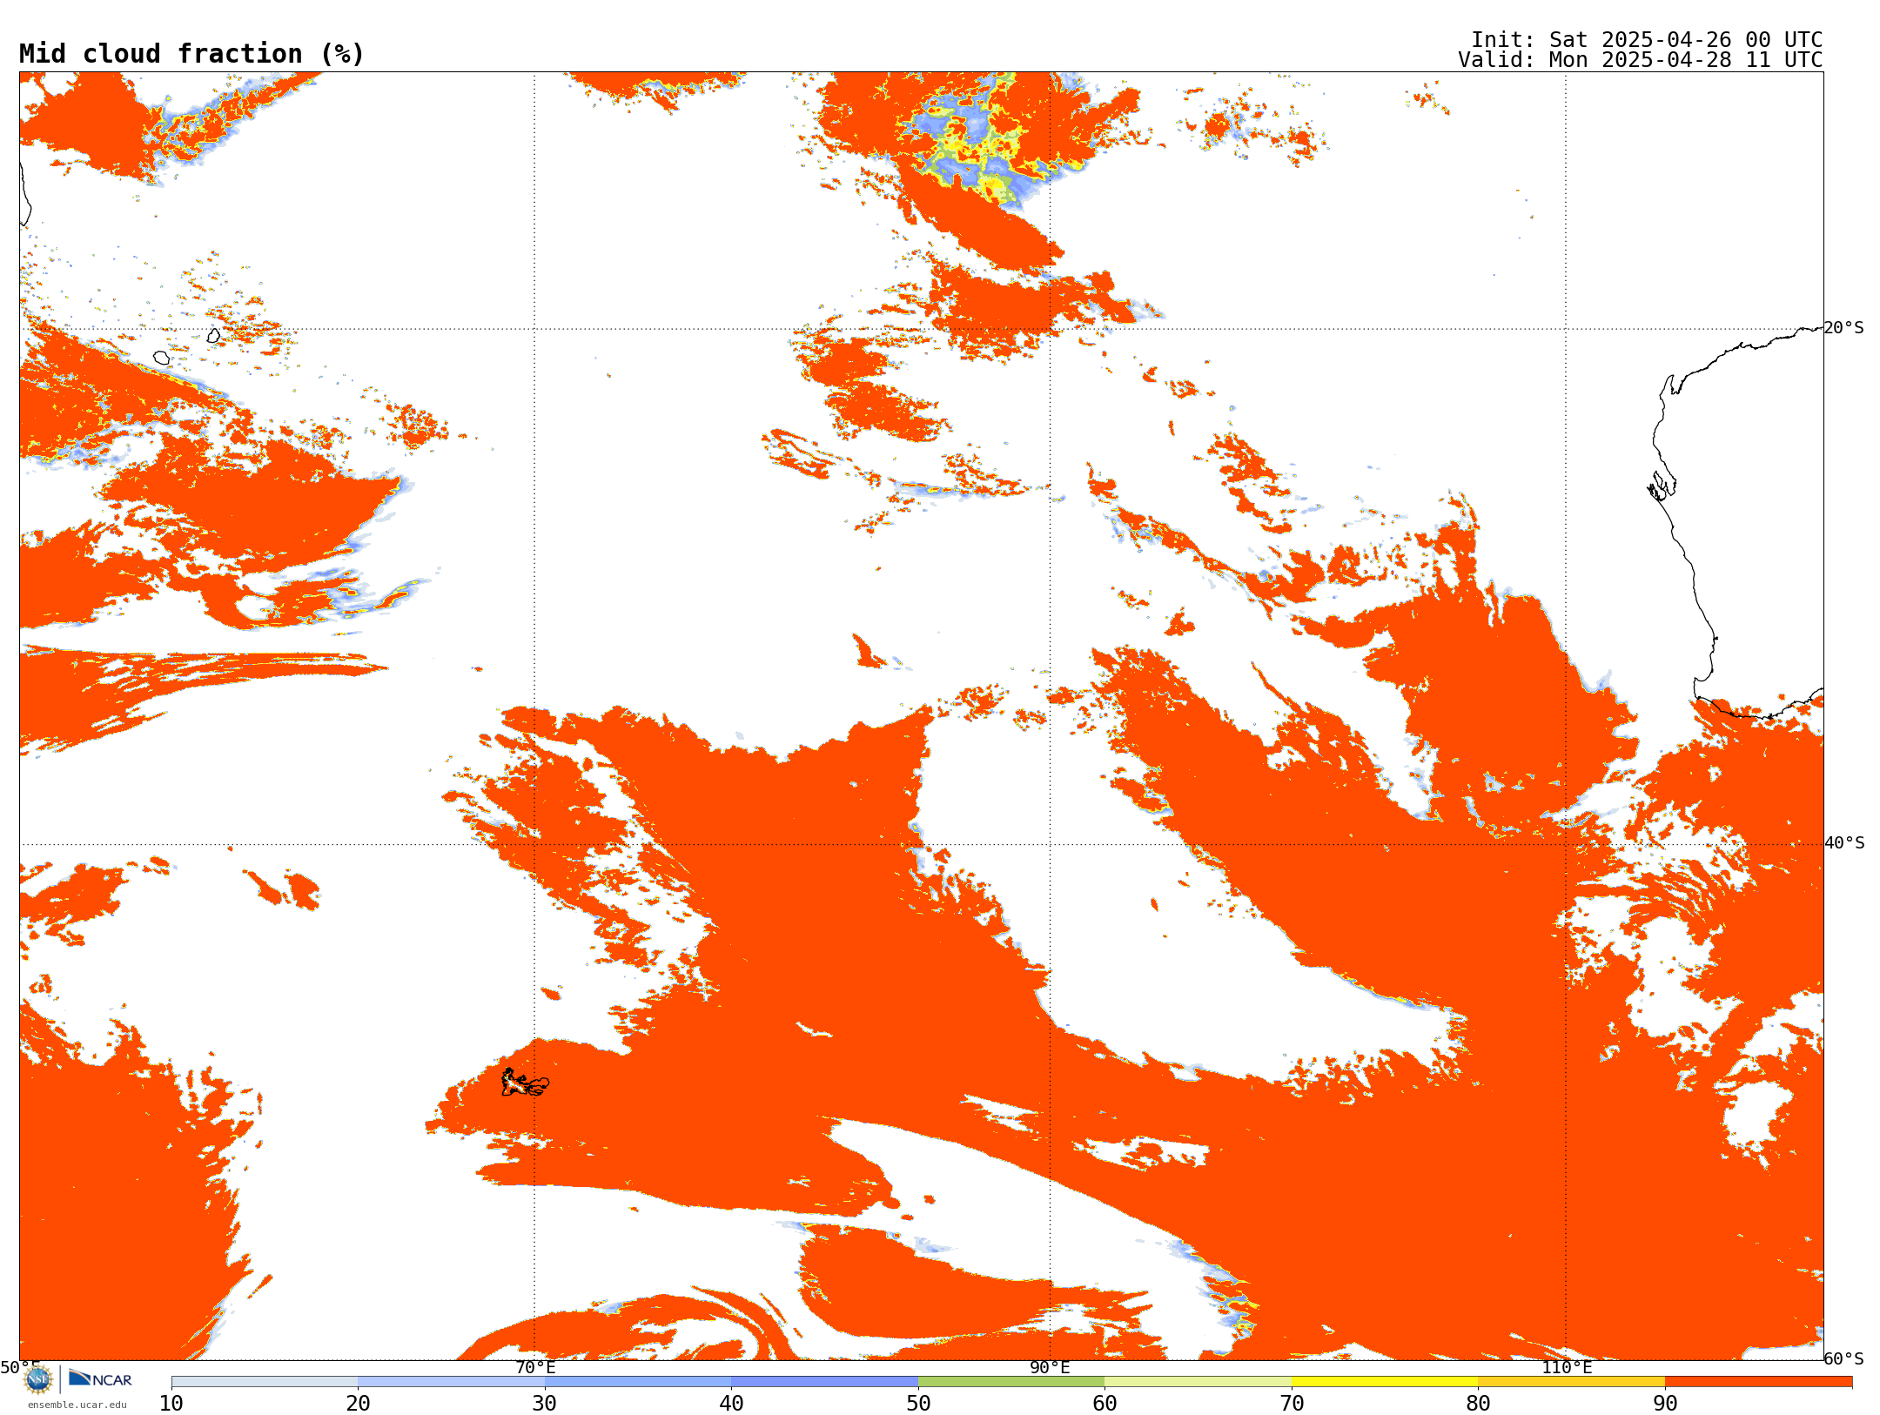Click the Réunion island outline on map

(162, 358)
